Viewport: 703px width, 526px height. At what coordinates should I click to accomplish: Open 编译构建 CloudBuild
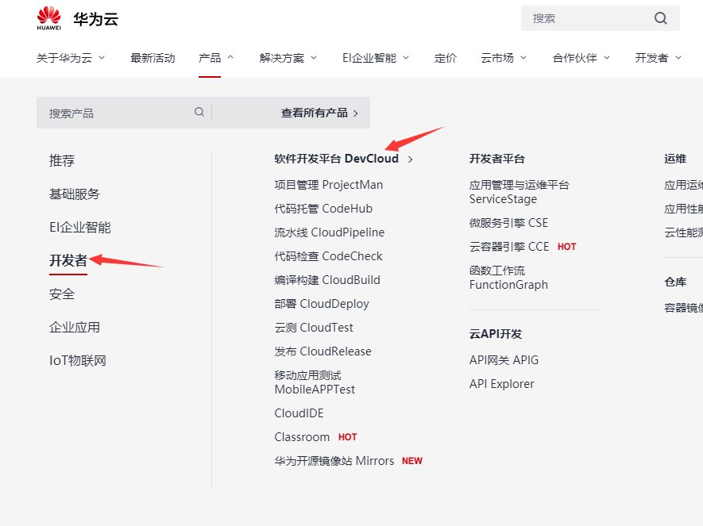(x=327, y=280)
